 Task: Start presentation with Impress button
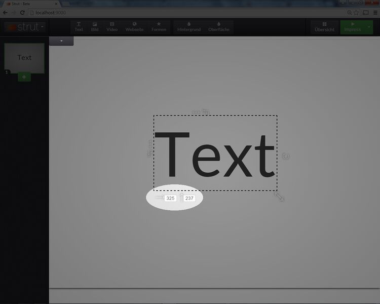(x=353, y=27)
